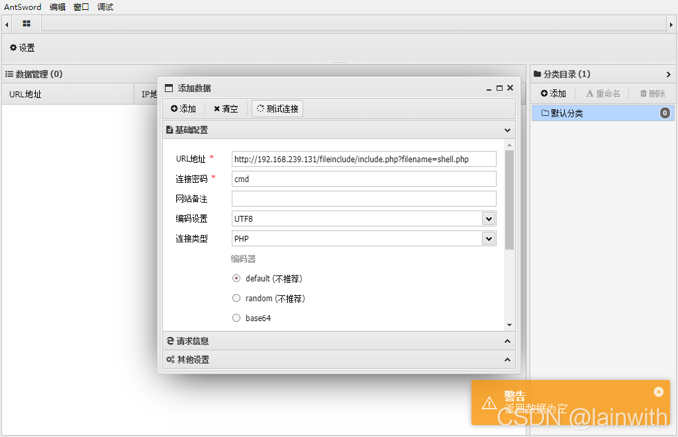678x437 pixels.
Task: Select the 默认分类 folder
Action: (x=603, y=113)
